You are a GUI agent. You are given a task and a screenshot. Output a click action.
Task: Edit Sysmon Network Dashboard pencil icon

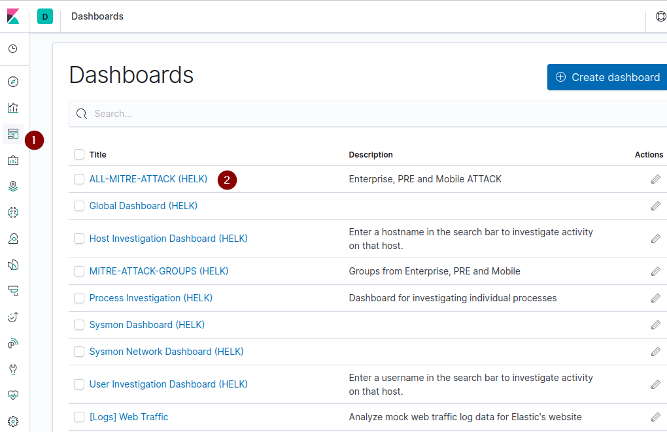655,352
